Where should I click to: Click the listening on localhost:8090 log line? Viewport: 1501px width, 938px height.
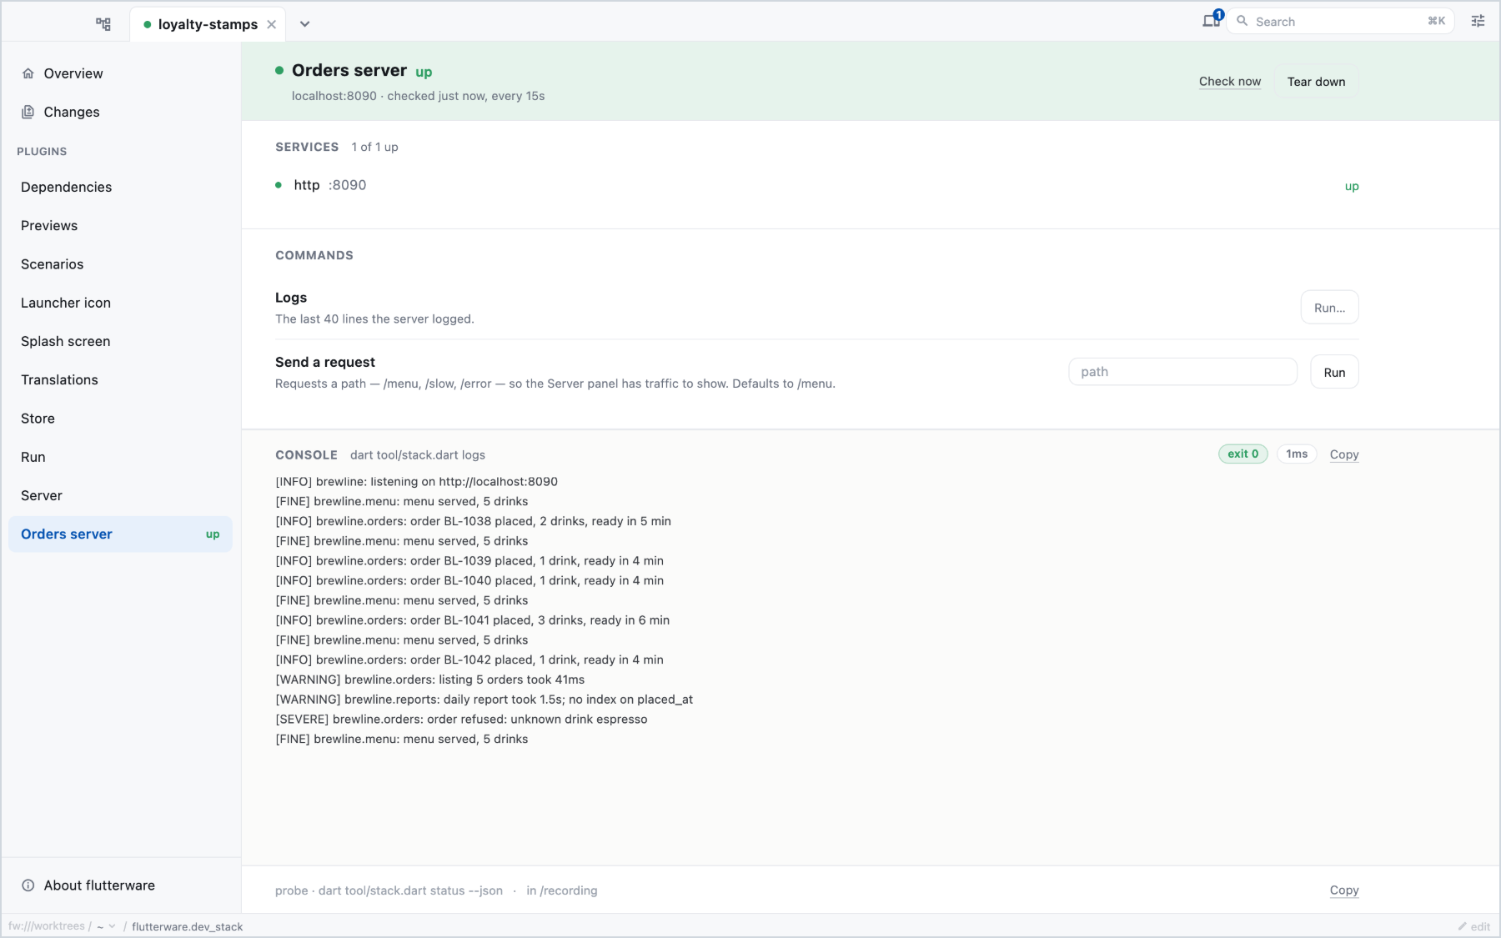coord(416,481)
